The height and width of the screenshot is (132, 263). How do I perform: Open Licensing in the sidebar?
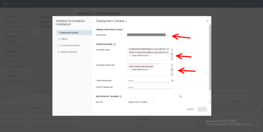13,56
